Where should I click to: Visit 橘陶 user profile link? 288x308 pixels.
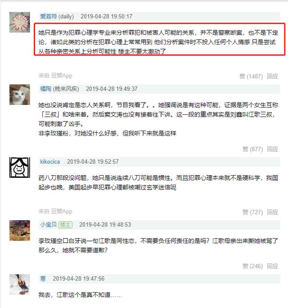point(46,89)
